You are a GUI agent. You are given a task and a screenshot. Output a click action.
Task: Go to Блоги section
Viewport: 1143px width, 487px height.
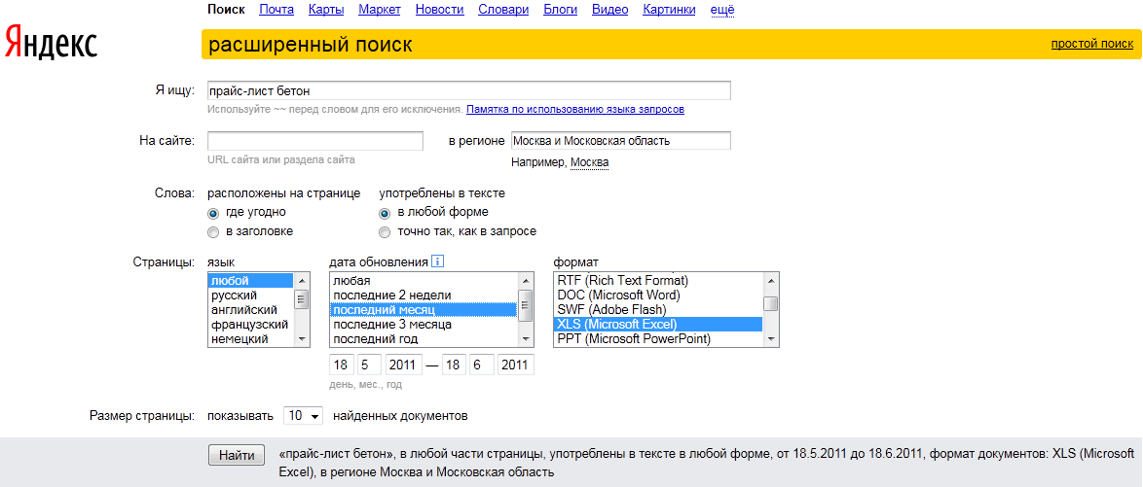click(561, 10)
